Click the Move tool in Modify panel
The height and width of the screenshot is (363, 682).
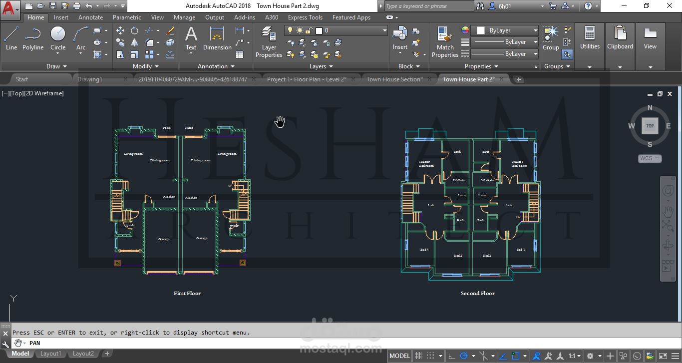pyautogui.click(x=120, y=30)
